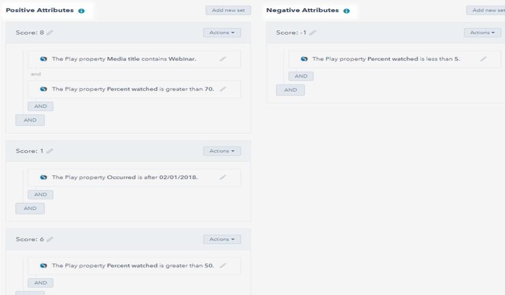Edit the Score: 1 pencil icon

50,151
